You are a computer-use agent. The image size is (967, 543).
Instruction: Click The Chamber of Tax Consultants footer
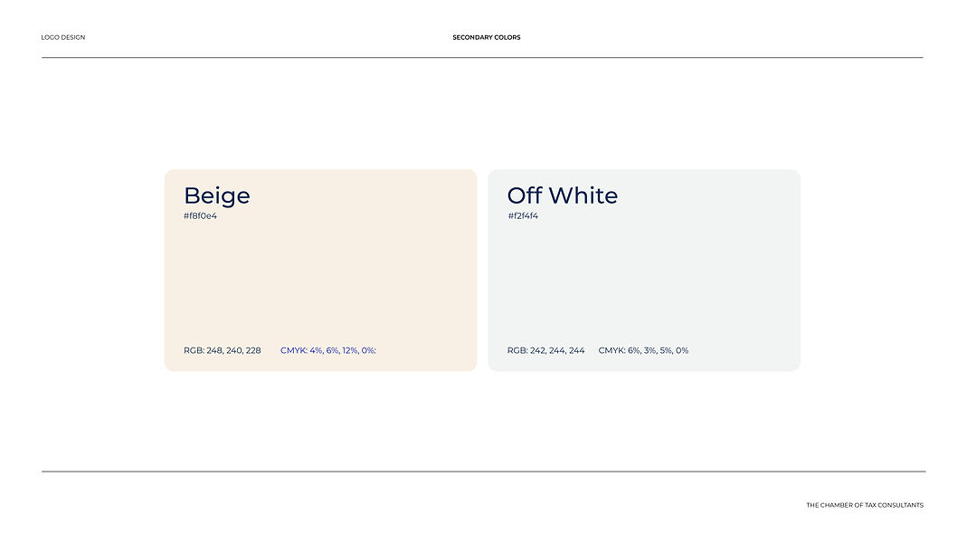coord(865,505)
